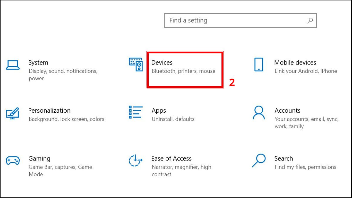
Task: Select the Mobile devices heading
Action: point(295,62)
